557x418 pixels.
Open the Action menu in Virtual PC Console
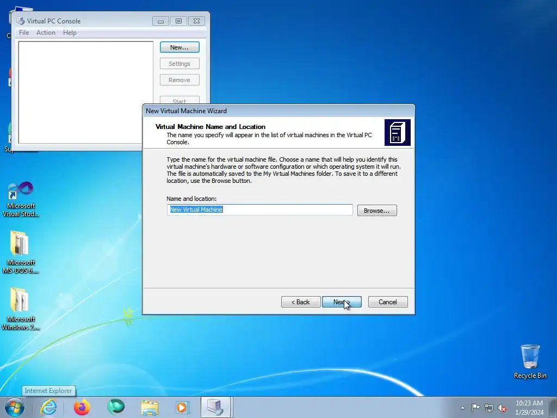tap(46, 32)
